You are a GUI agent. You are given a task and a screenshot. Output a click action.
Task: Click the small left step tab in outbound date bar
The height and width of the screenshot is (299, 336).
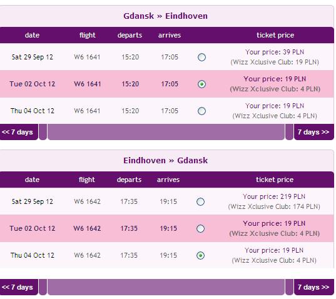coord(43,132)
